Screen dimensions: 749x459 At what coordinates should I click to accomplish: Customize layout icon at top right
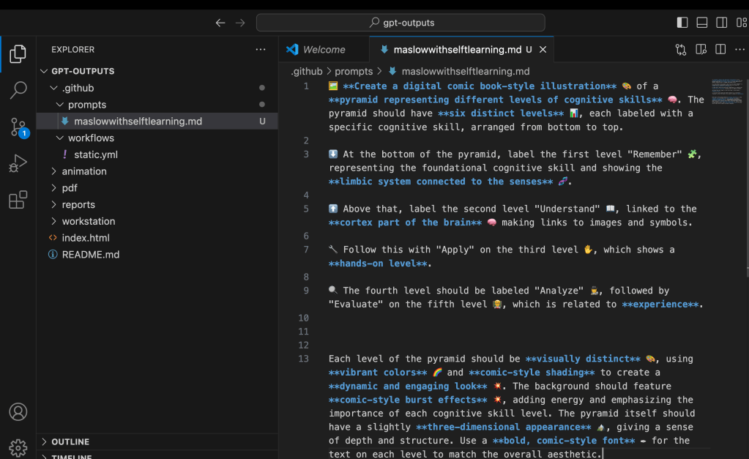742,23
